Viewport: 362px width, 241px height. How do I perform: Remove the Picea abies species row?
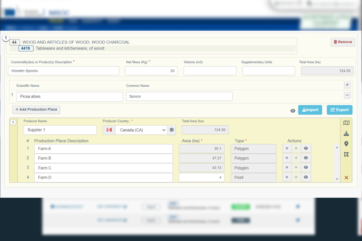point(347,95)
